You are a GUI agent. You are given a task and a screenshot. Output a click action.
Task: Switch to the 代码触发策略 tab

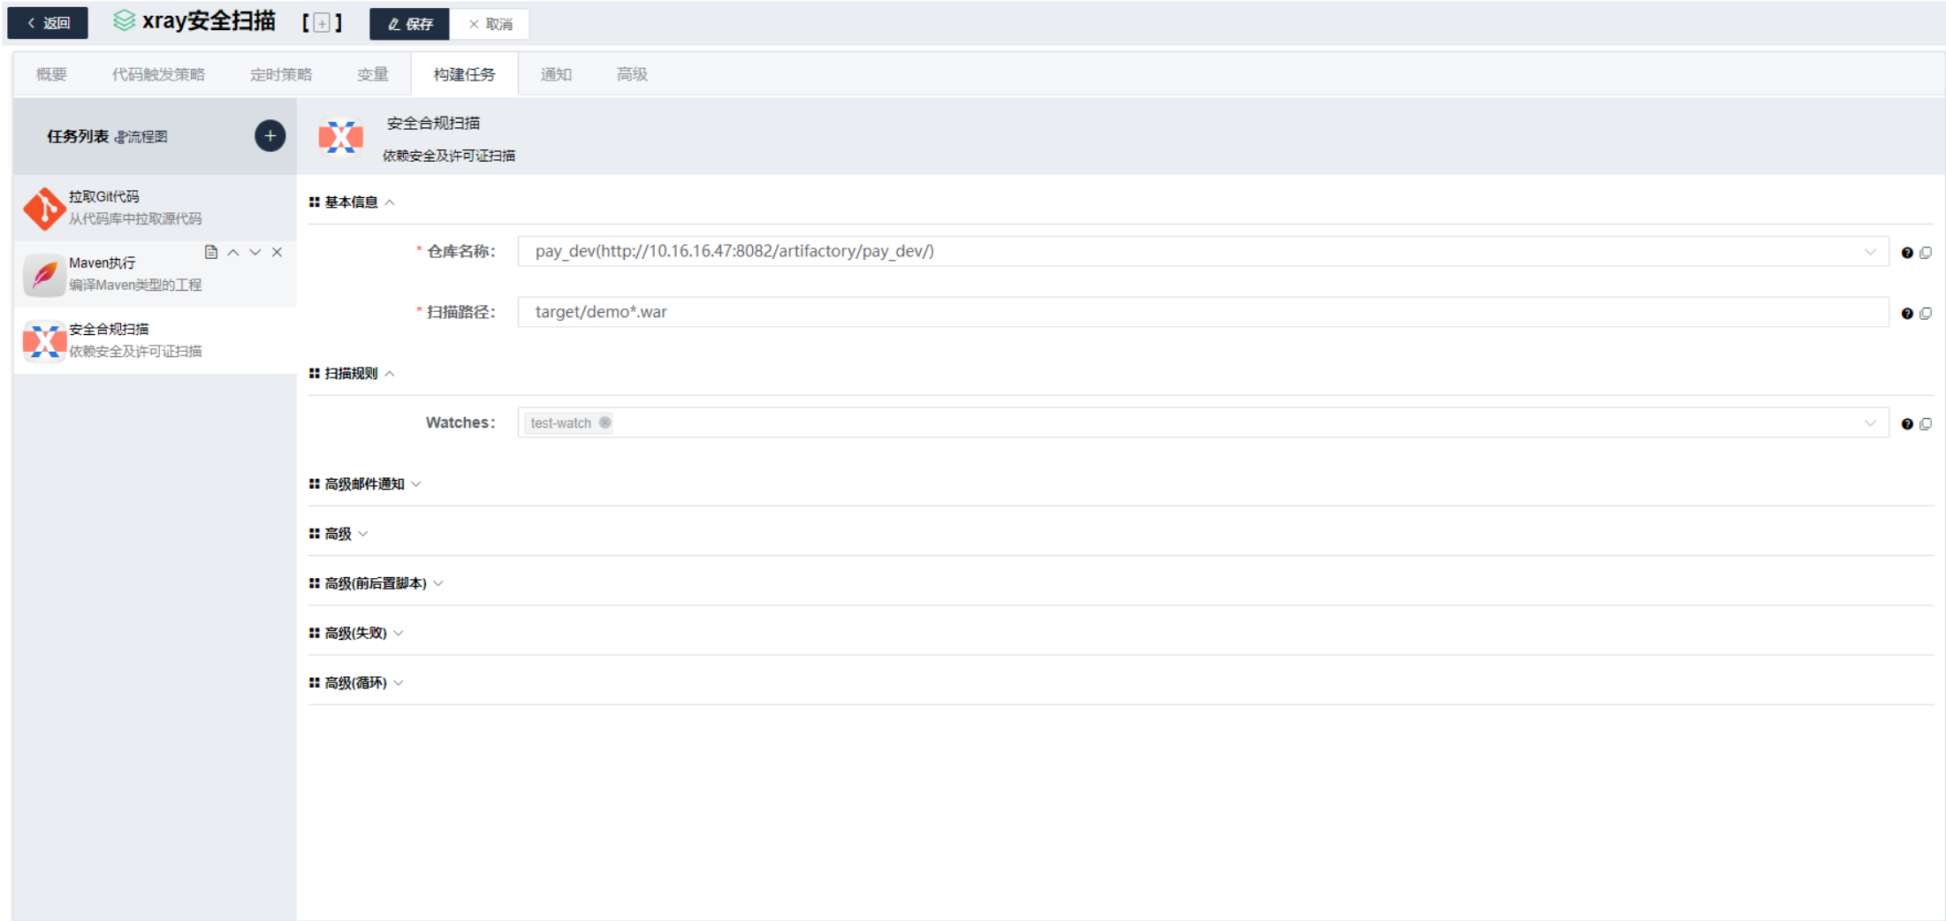(x=158, y=74)
